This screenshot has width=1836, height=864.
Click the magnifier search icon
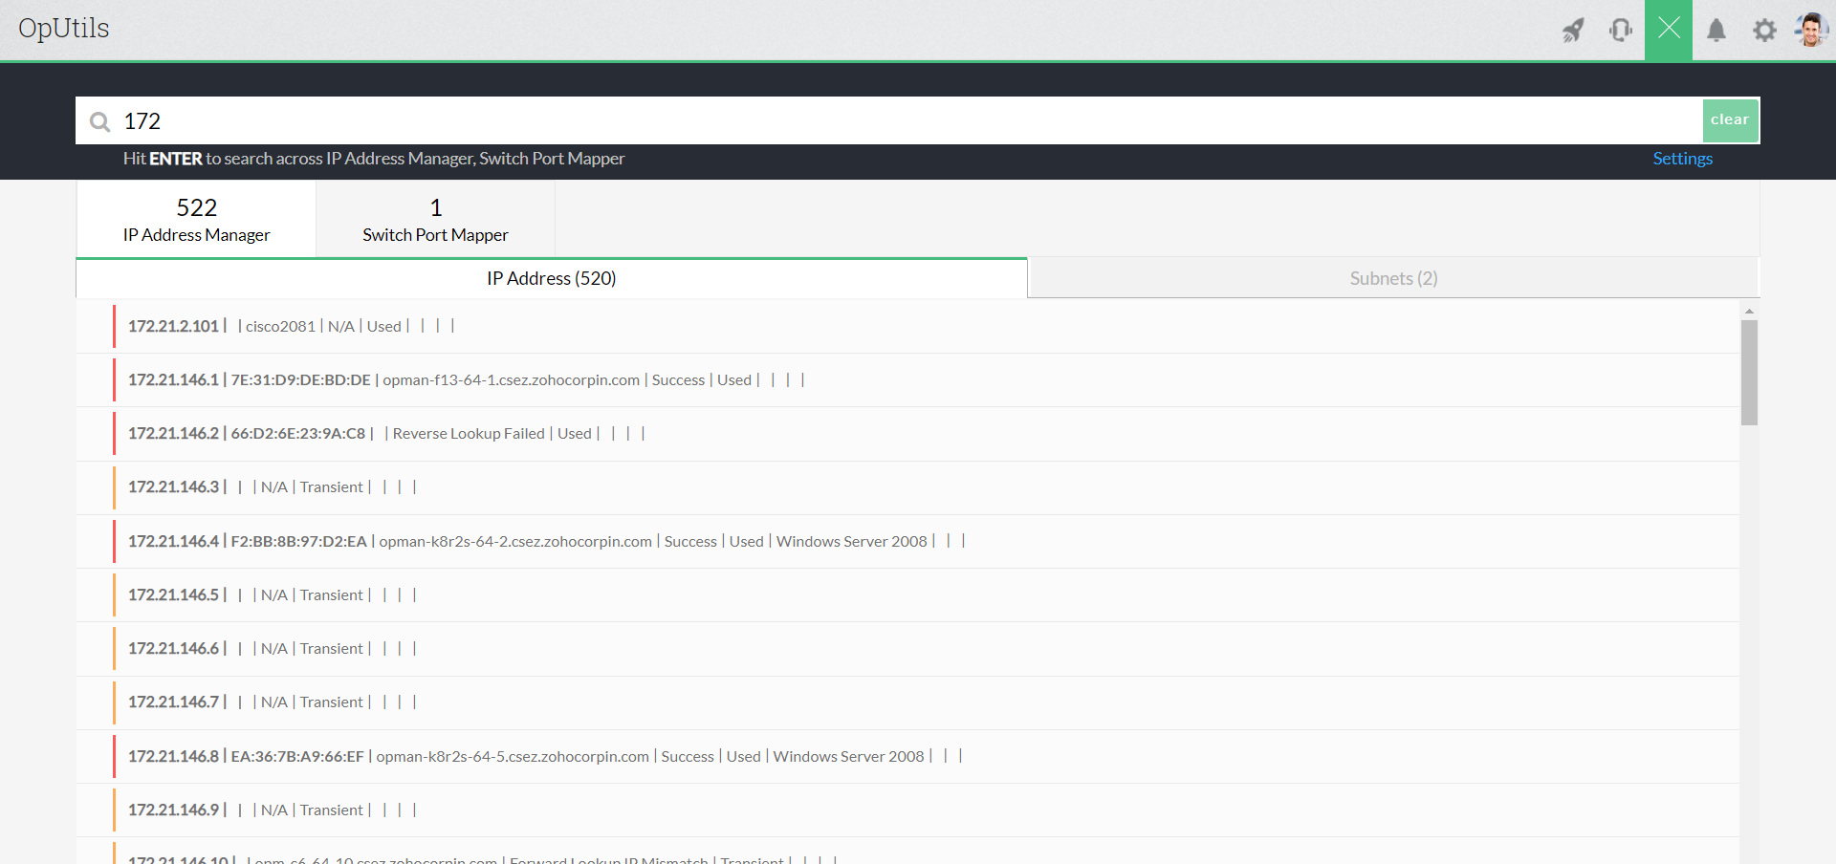tap(99, 121)
